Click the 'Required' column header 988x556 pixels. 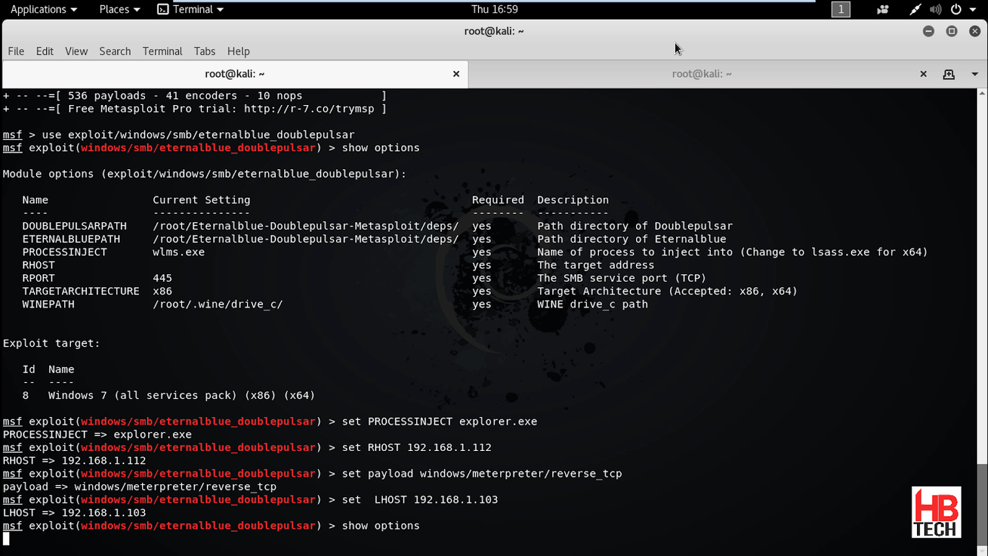(498, 200)
